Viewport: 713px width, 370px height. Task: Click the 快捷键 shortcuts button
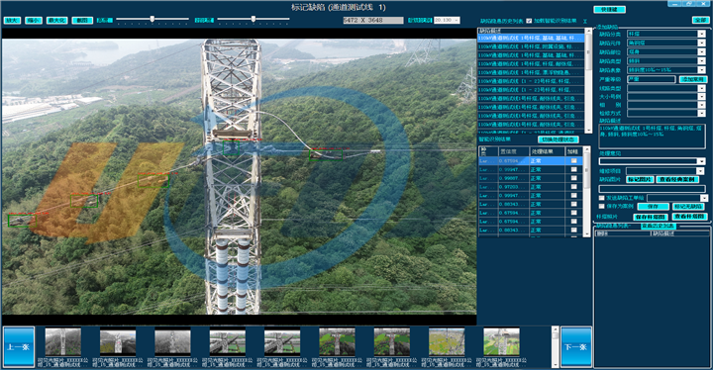[609, 10]
